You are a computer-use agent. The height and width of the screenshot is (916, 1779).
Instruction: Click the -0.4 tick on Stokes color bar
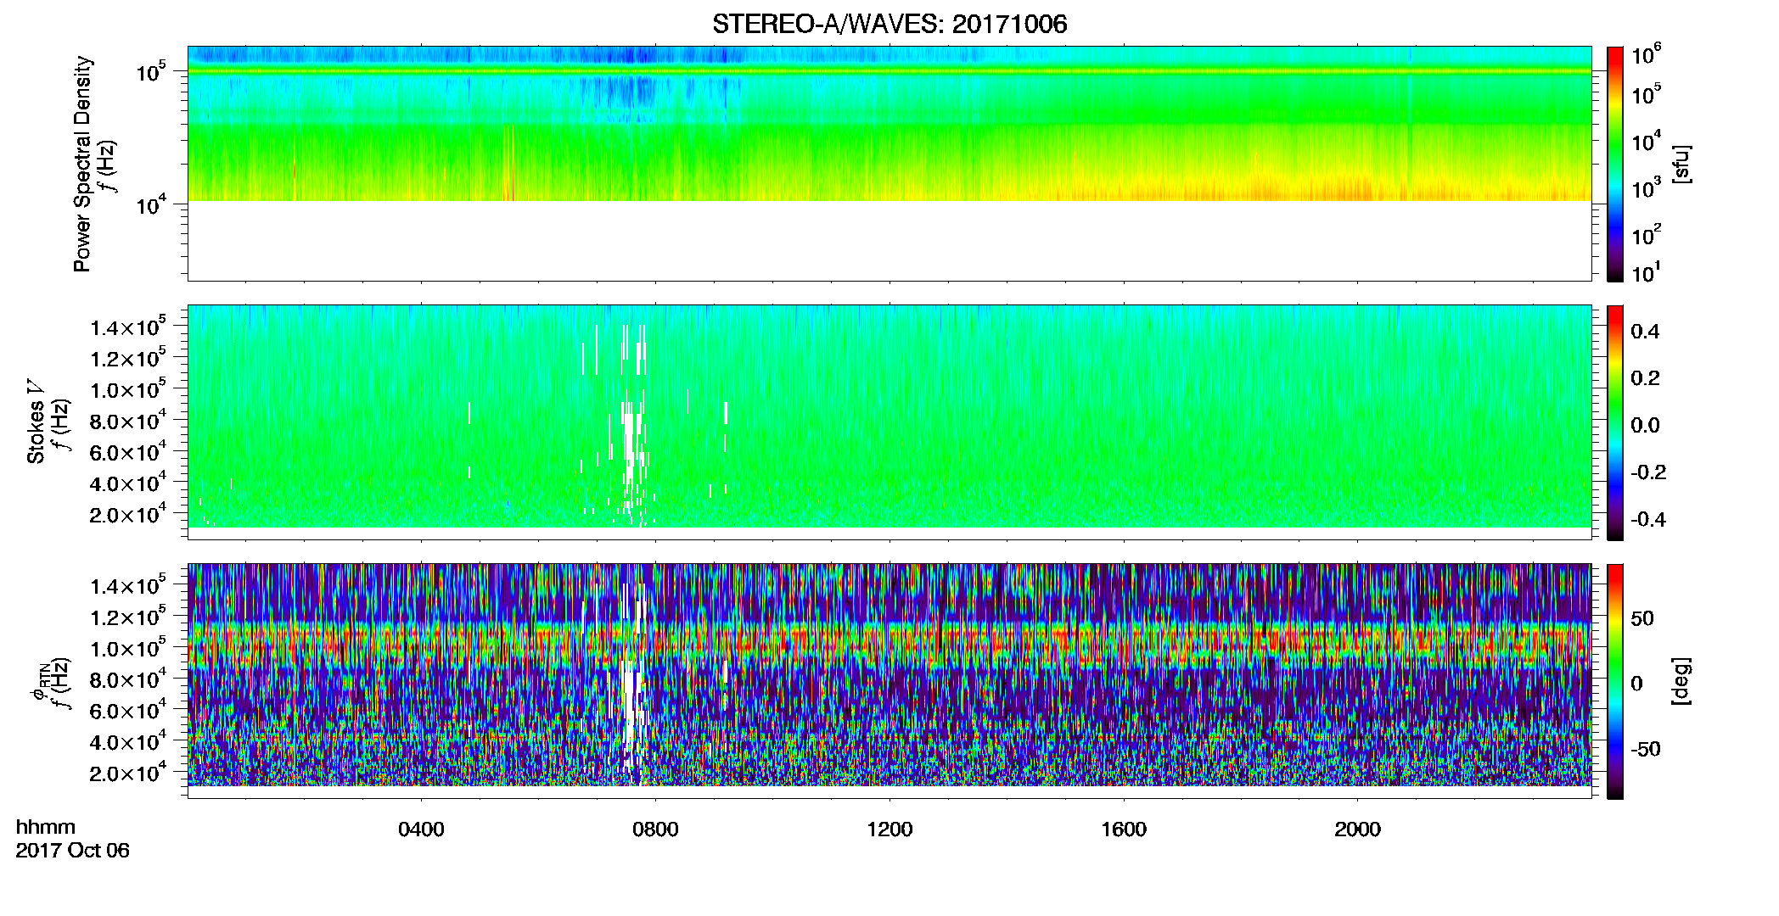pos(1648,519)
